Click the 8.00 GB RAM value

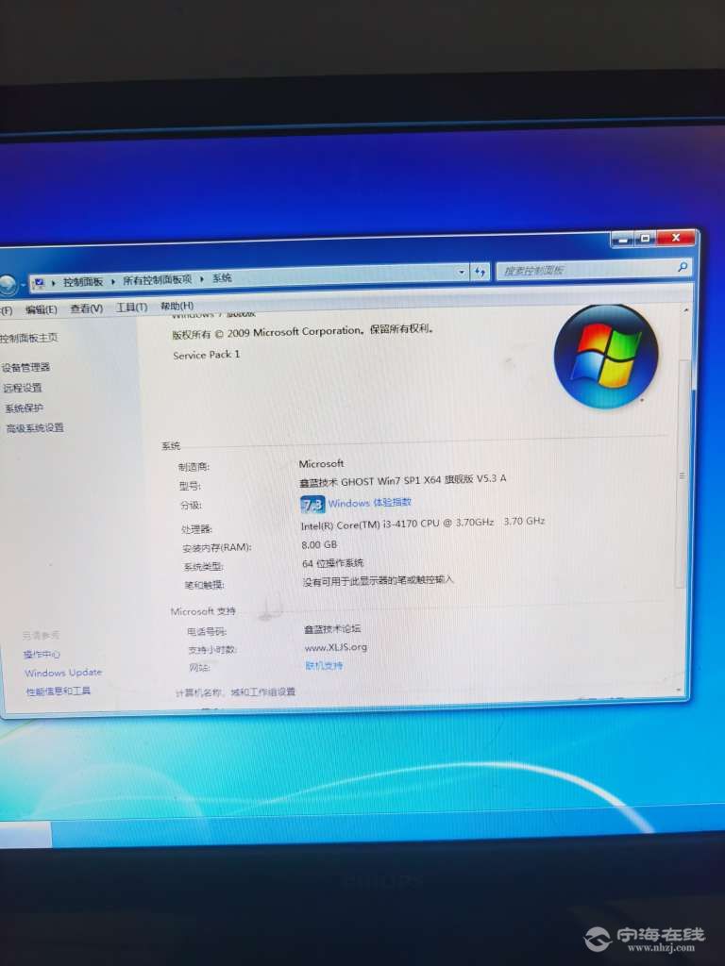(x=319, y=545)
